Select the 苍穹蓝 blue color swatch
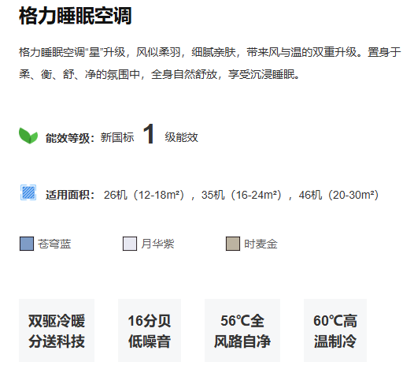Viewport: 414px width, 373px height. click(27, 244)
